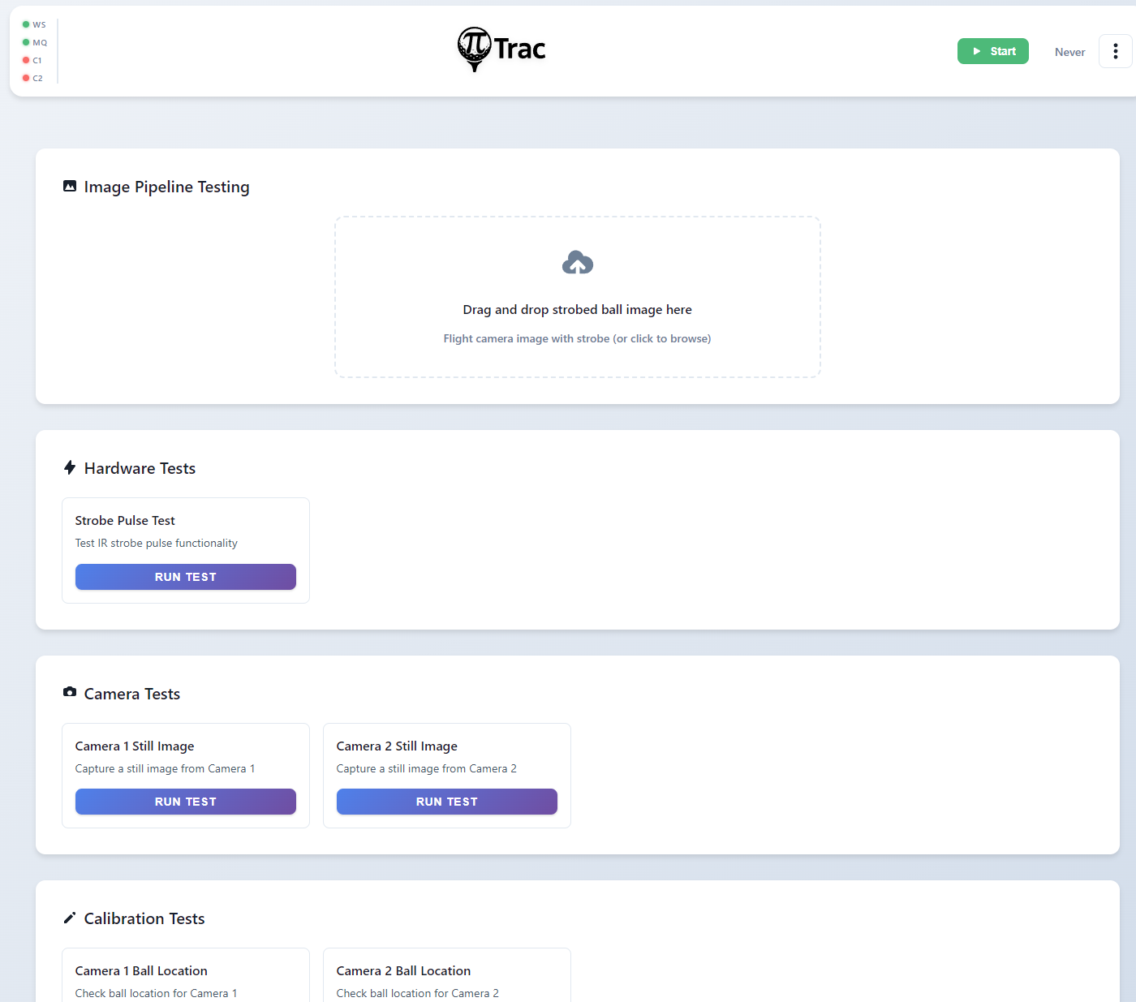Click the camera icon next to Camera Tests
Screen dimensions: 1136x1002
click(x=70, y=693)
